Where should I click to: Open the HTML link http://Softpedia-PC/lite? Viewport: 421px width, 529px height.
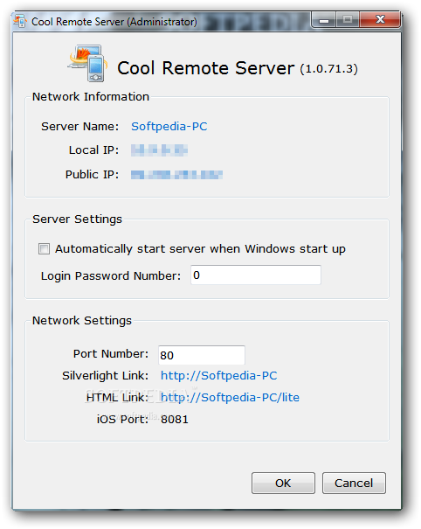[x=230, y=397]
